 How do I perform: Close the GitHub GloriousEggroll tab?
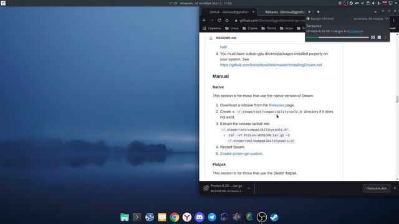point(253,12)
